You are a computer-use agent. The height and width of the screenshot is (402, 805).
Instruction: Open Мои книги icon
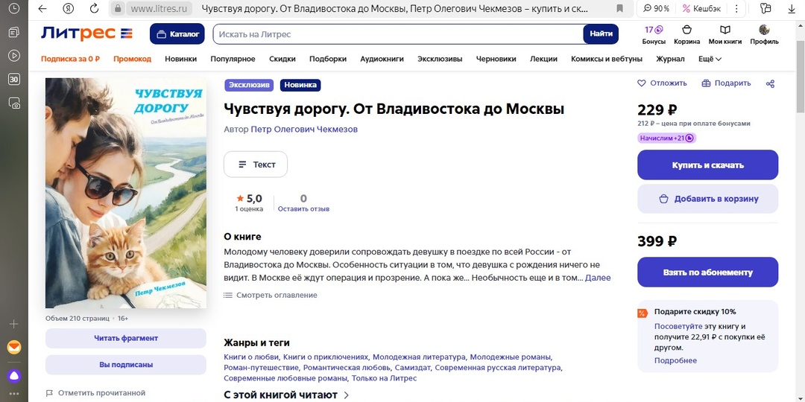(x=725, y=35)
